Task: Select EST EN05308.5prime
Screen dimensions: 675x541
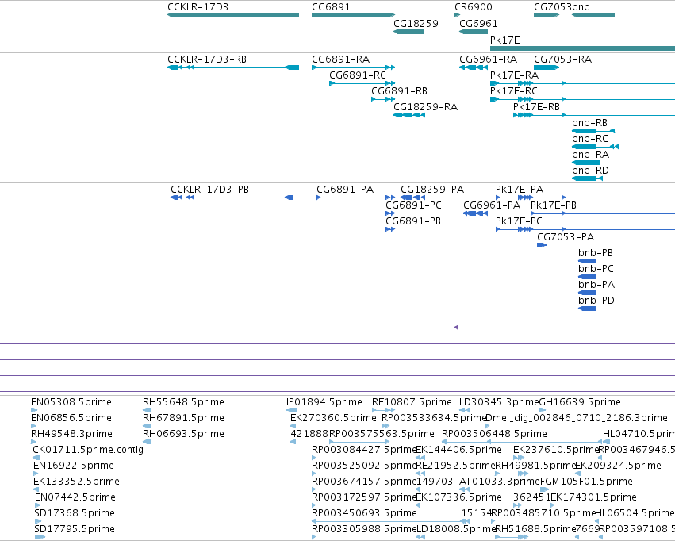Action: coord(34,410)
